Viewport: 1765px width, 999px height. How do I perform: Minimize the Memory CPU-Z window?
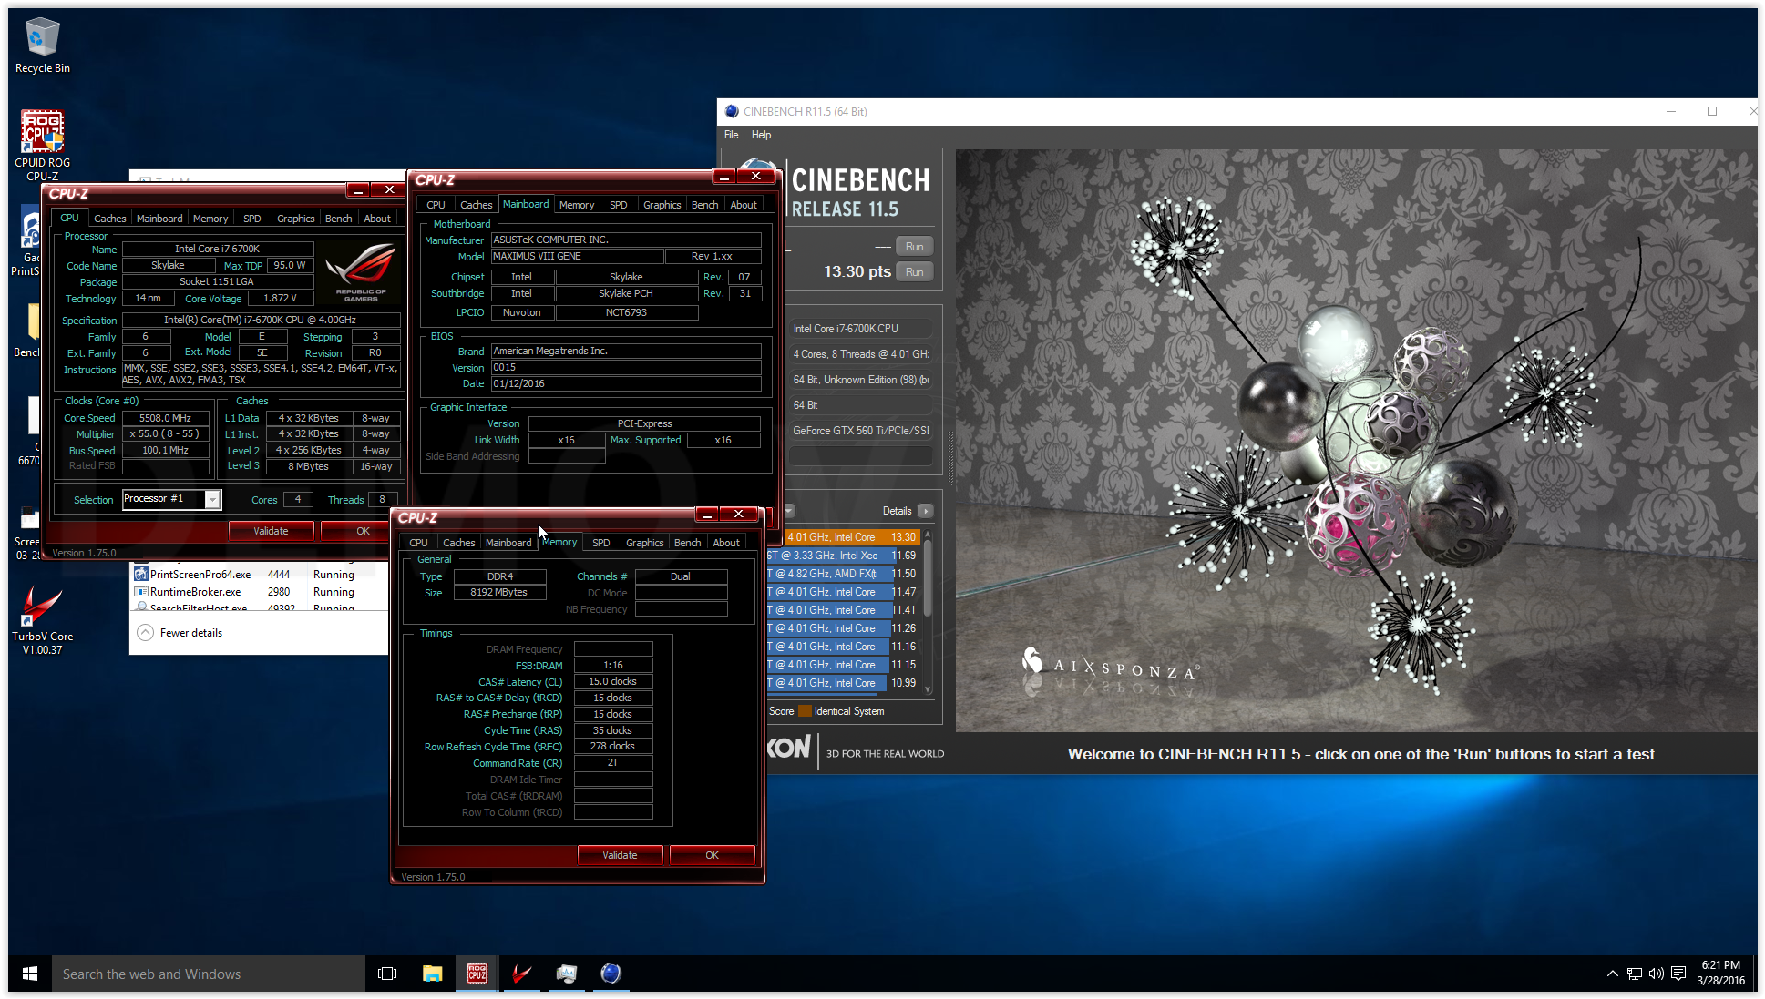tap(706, 515)
